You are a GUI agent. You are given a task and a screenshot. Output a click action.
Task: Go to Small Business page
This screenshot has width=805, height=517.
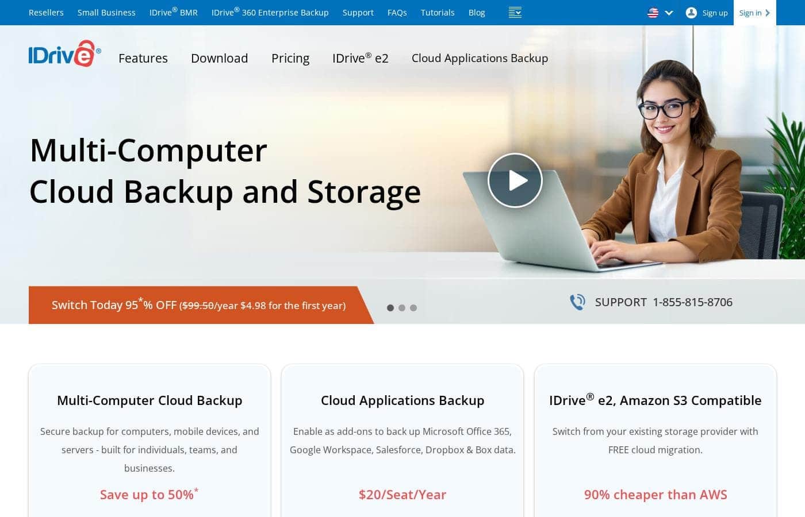(x=106, y=13)
